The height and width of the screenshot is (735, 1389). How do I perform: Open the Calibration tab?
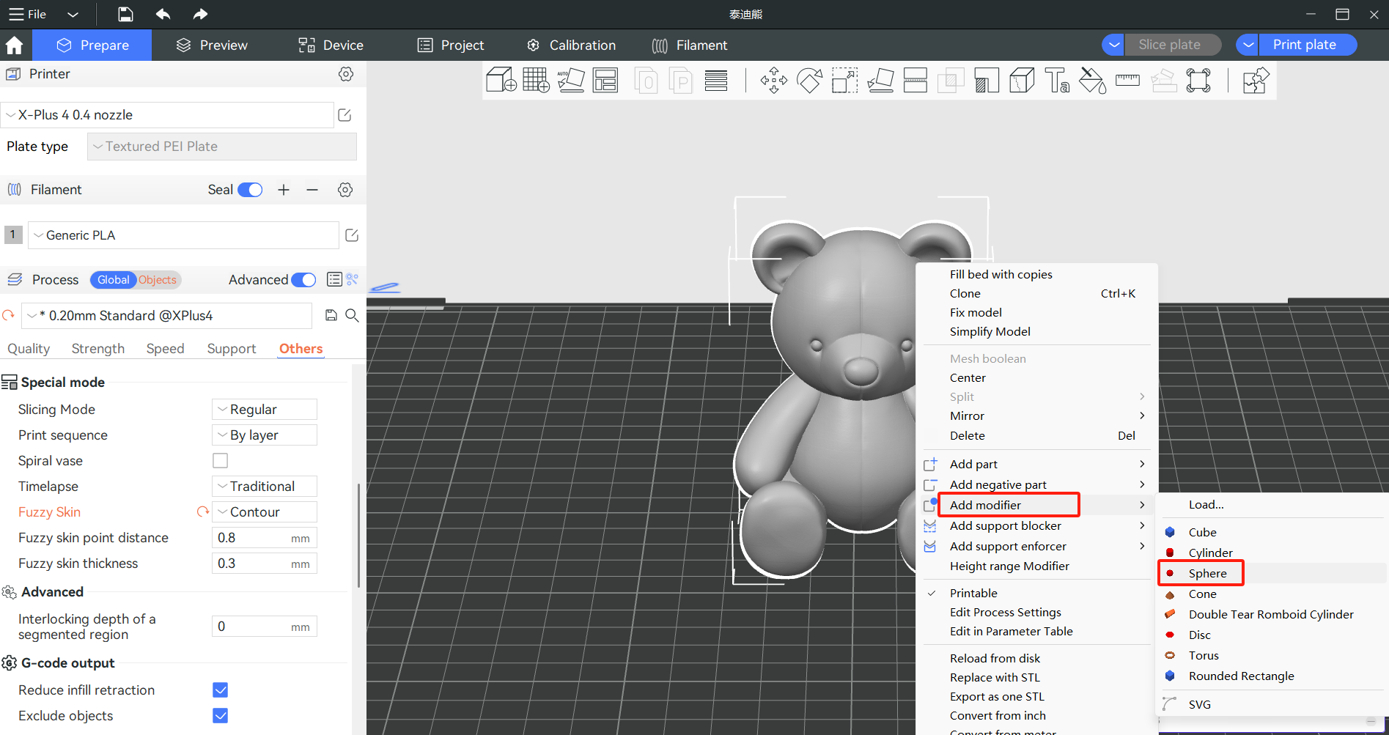tap(571, 45)
